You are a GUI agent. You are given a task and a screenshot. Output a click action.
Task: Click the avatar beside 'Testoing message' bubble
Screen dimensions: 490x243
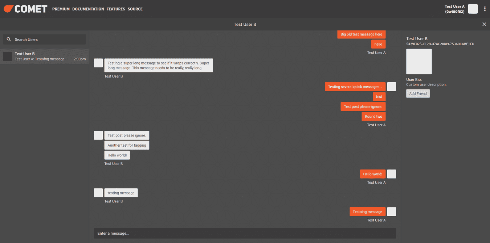[x=392, y=212]
